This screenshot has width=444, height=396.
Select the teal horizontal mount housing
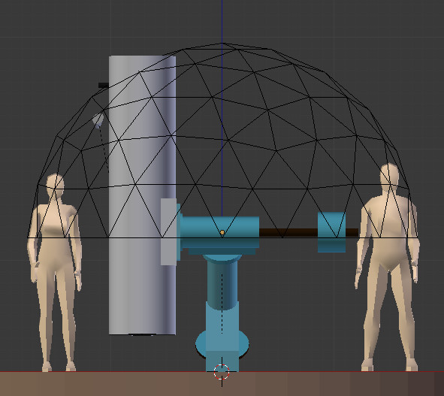[219, 232]
